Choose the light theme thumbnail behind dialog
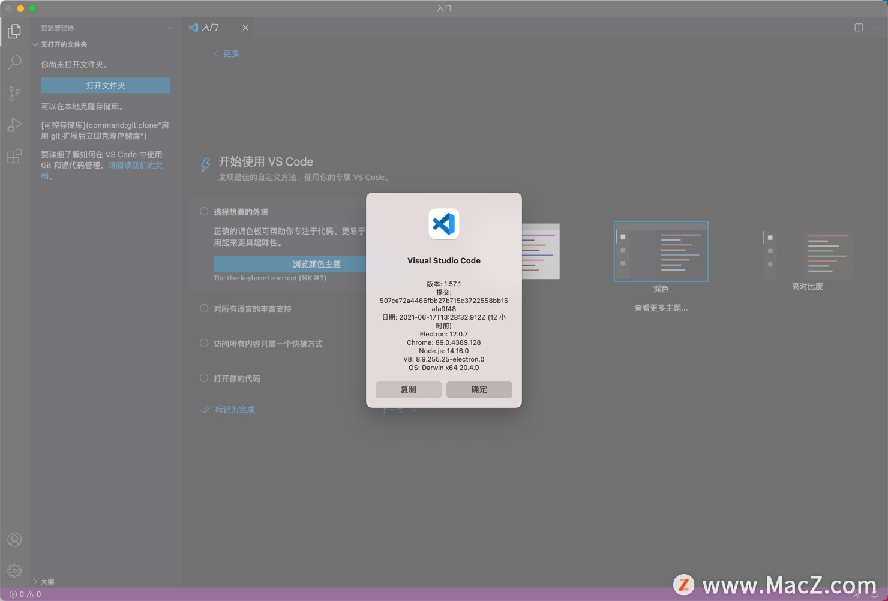This screenshot has height=601, width=888. 541,251
